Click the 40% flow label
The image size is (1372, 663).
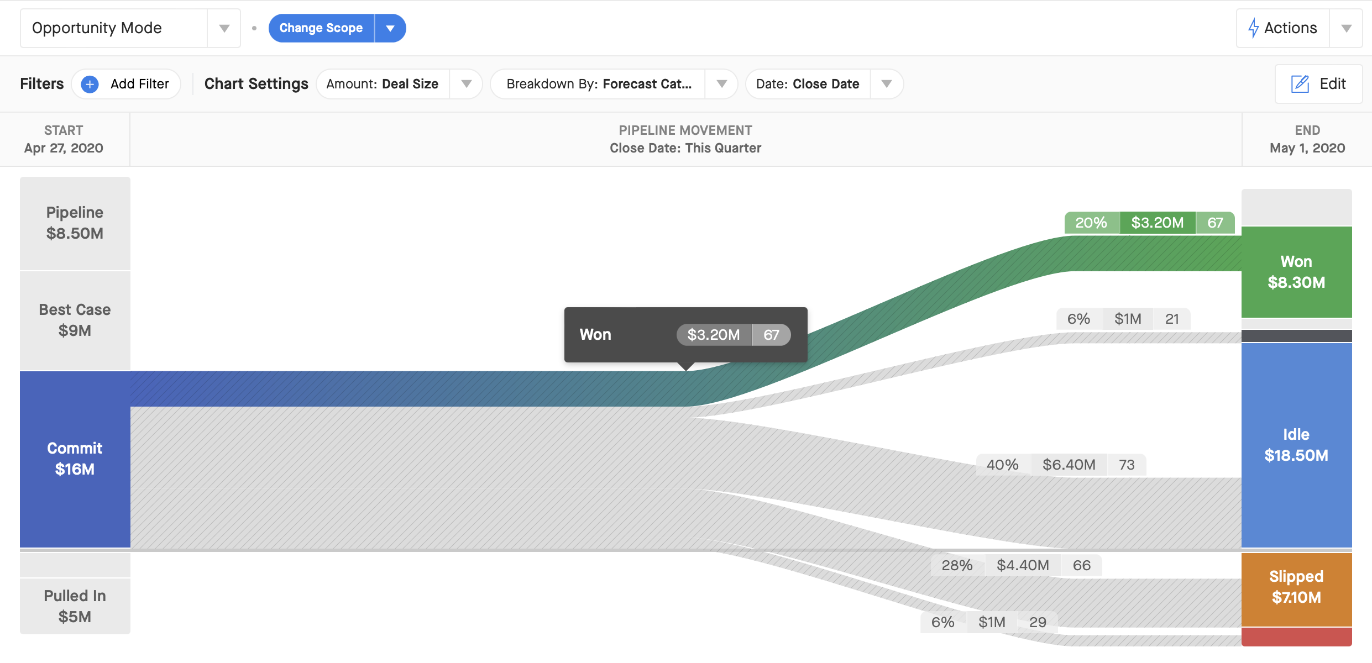[1003, 465]
